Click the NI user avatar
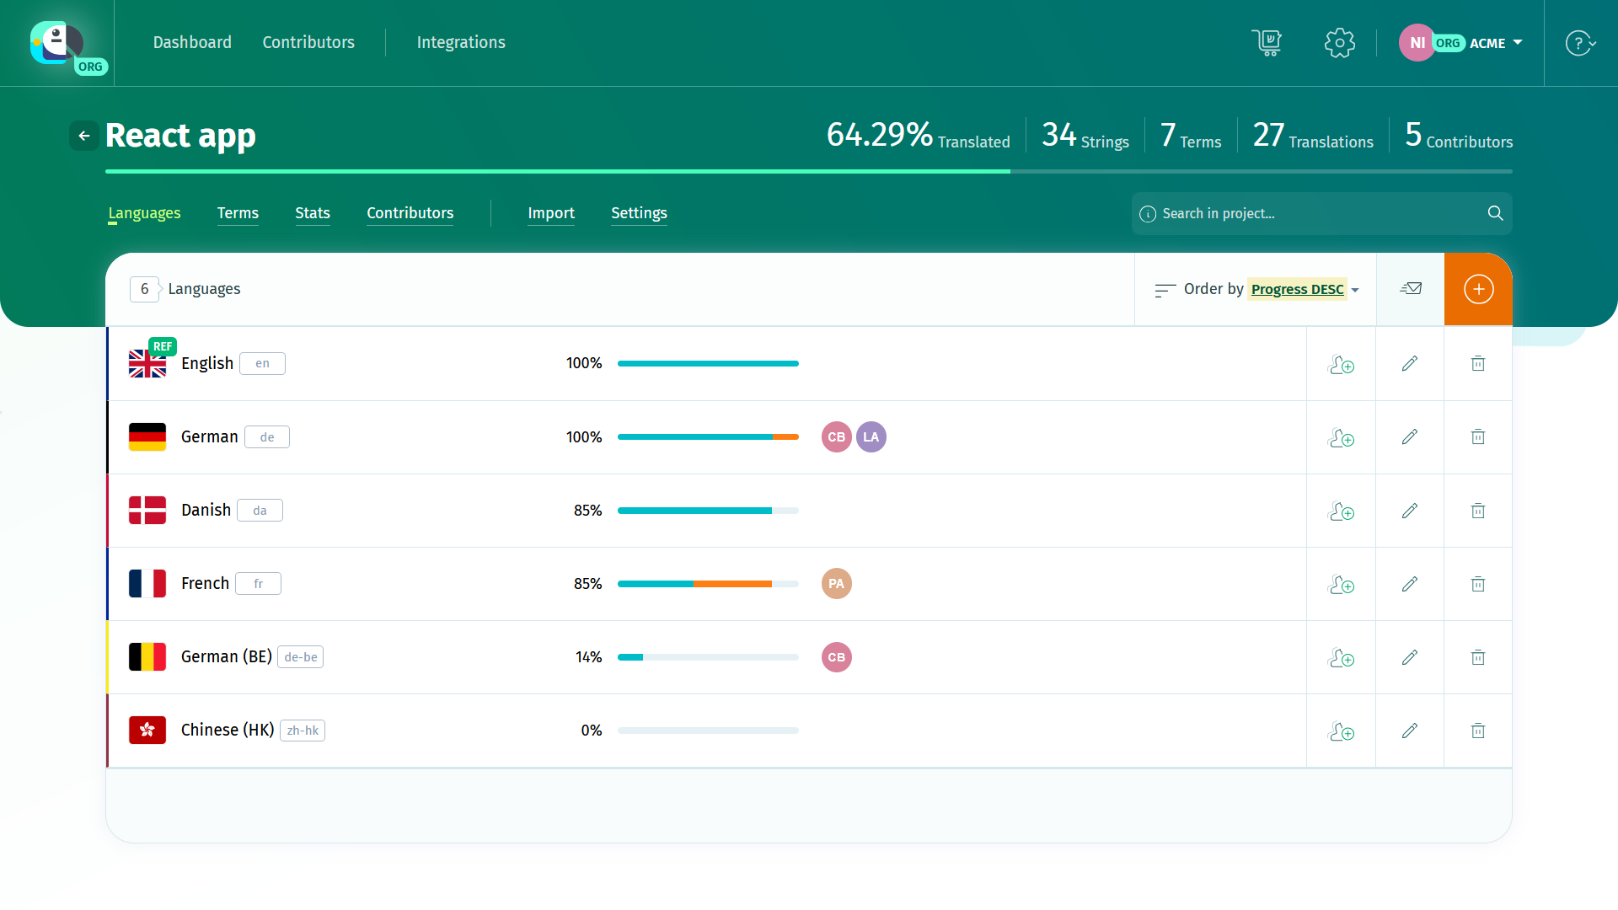This screenshot has width=1618, height=910. click(1417, 43)
